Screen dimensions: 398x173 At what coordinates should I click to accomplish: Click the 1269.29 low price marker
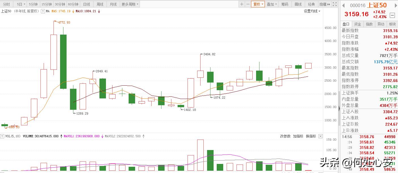click(82, 113)
